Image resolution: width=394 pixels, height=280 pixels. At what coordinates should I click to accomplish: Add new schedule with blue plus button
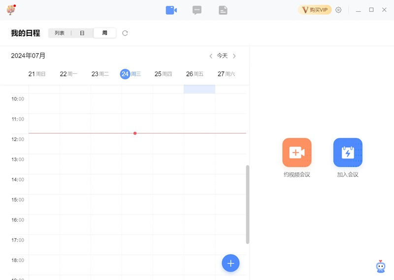tap(230, 263)
